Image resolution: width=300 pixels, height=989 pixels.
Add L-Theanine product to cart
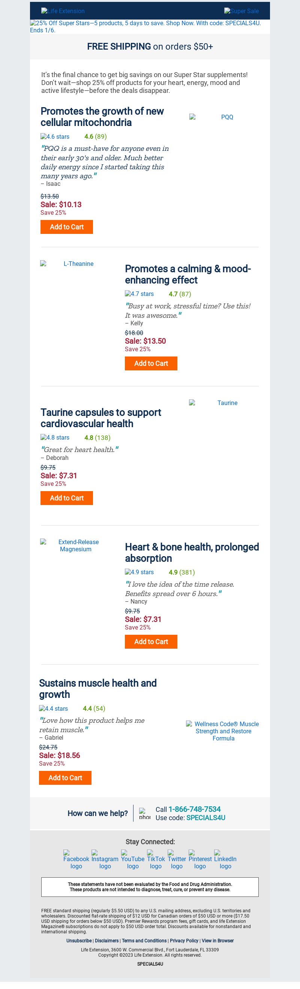[151, 364]
